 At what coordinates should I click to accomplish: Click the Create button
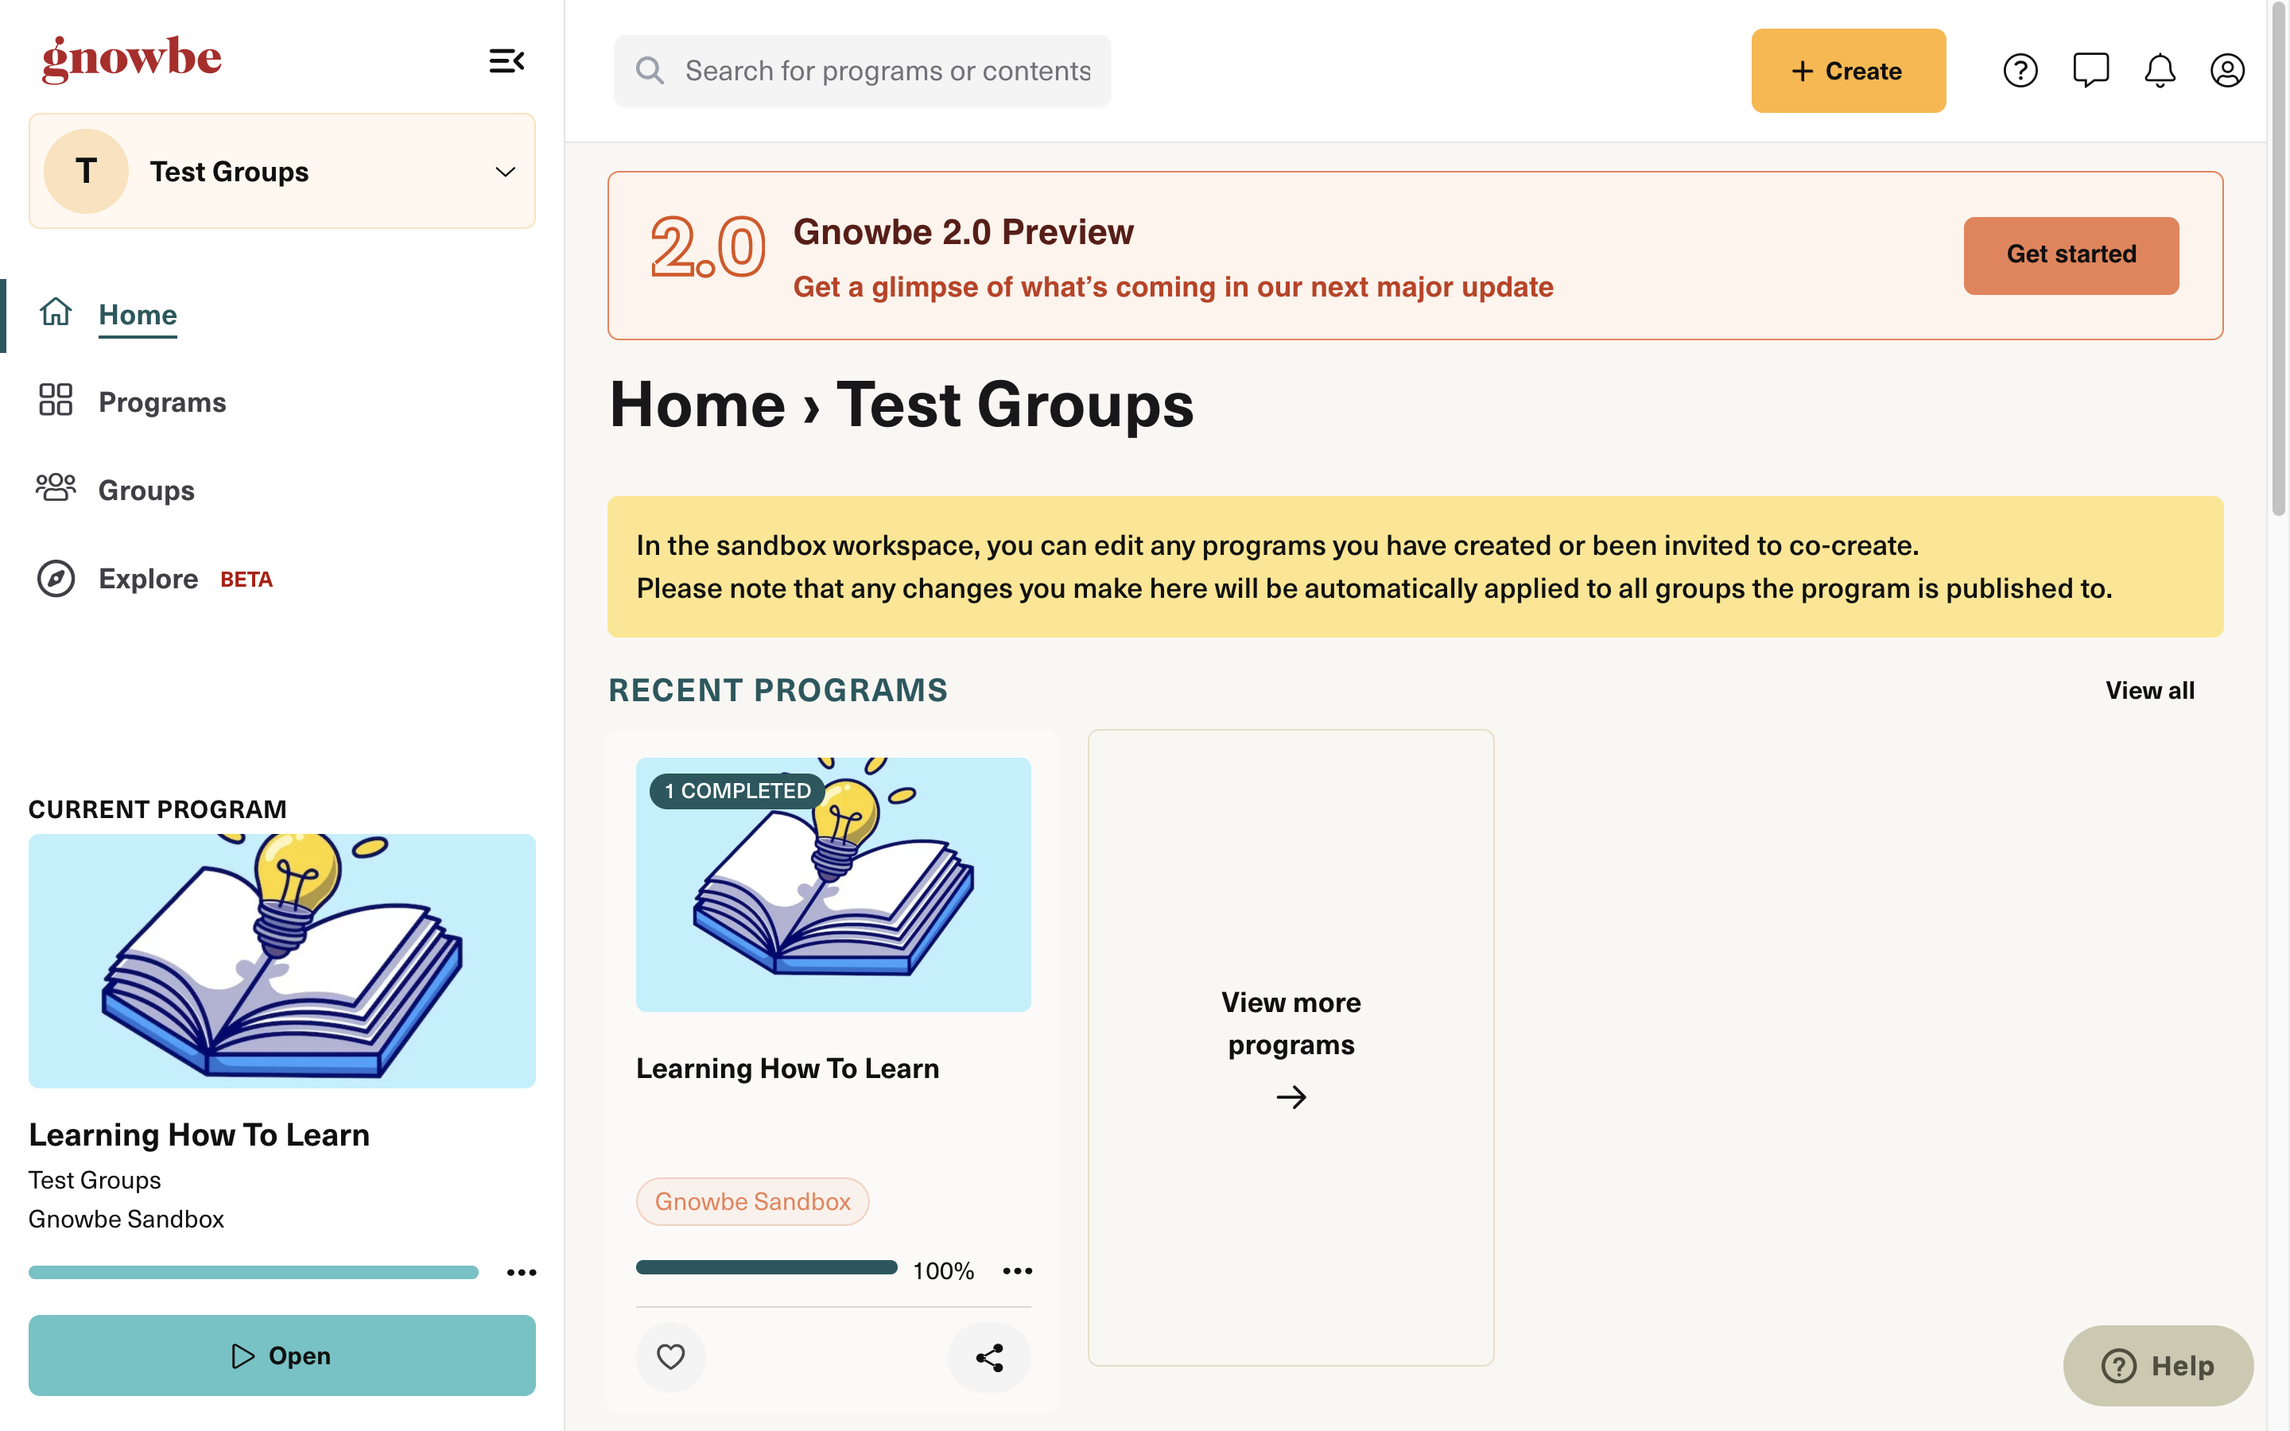pyautogui.click(x=1847, y=71)
